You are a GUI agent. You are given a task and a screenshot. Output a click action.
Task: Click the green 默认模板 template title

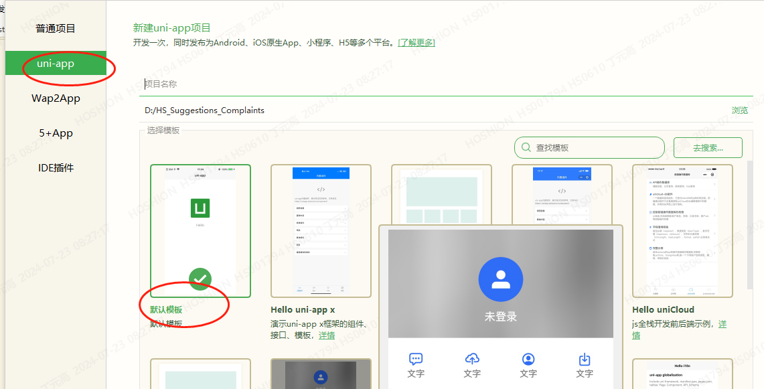[x=166, y=309]
